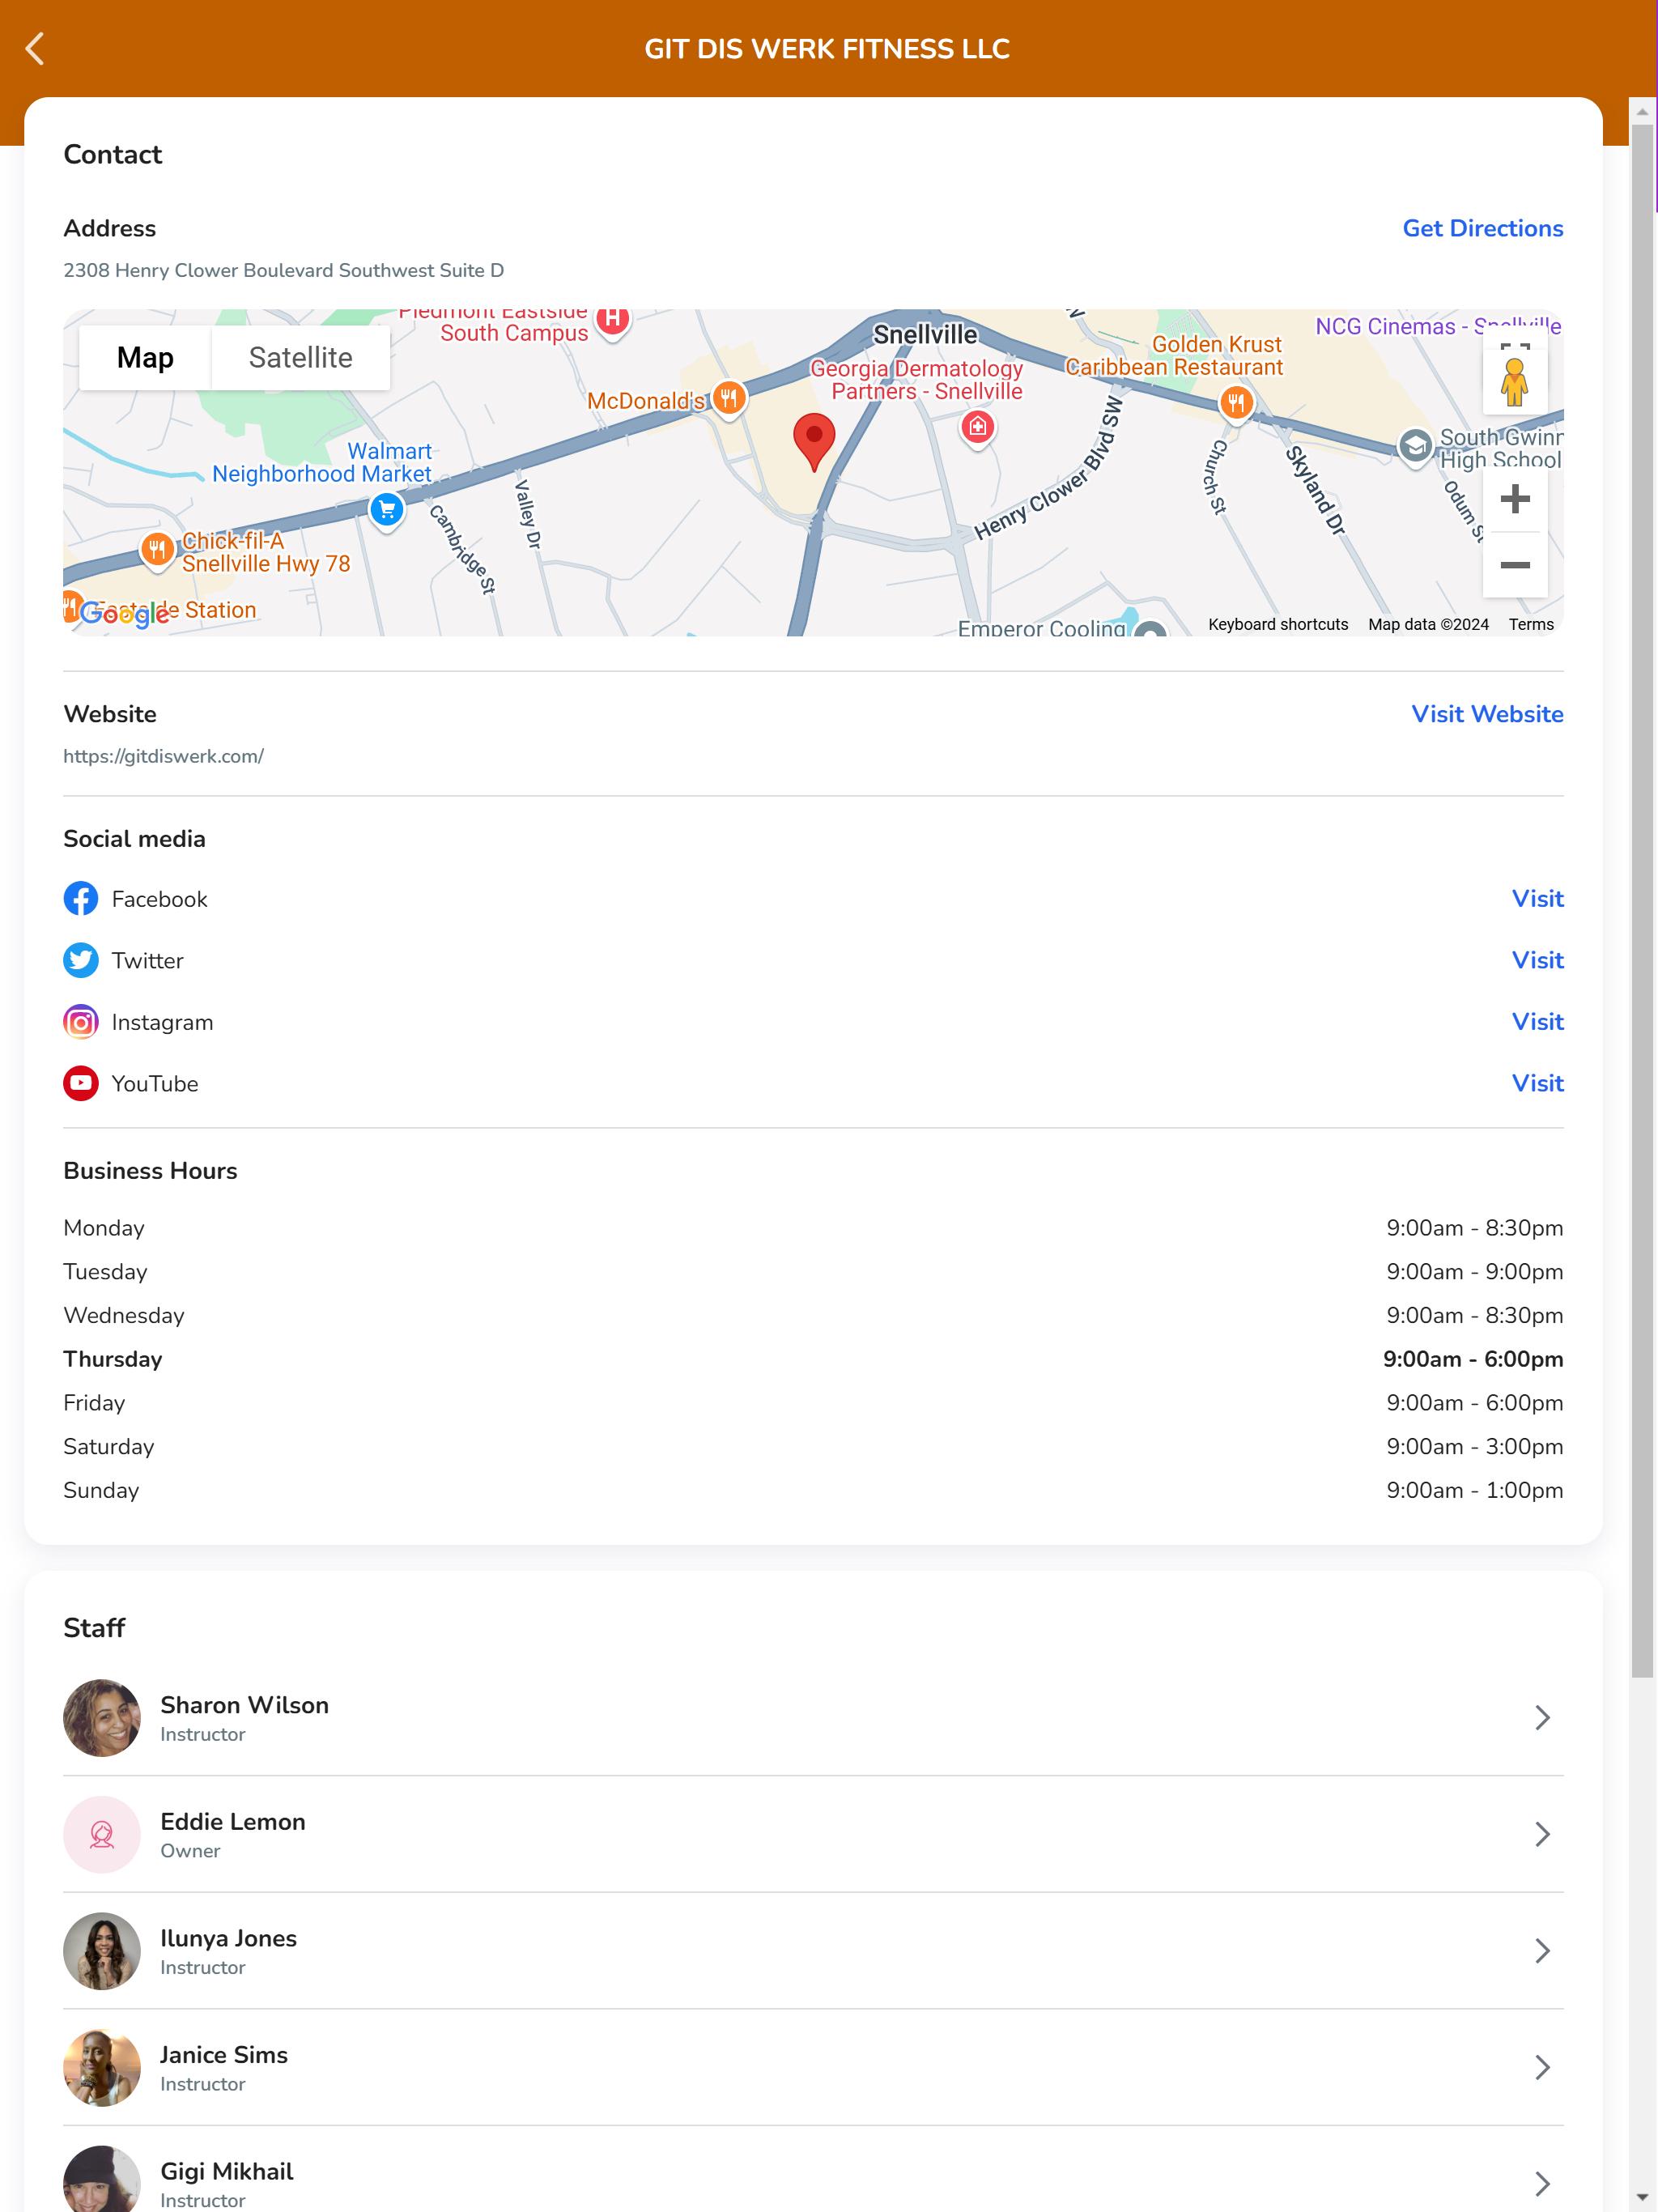
Task: Click the red location pin
Action: coord(814,441)
